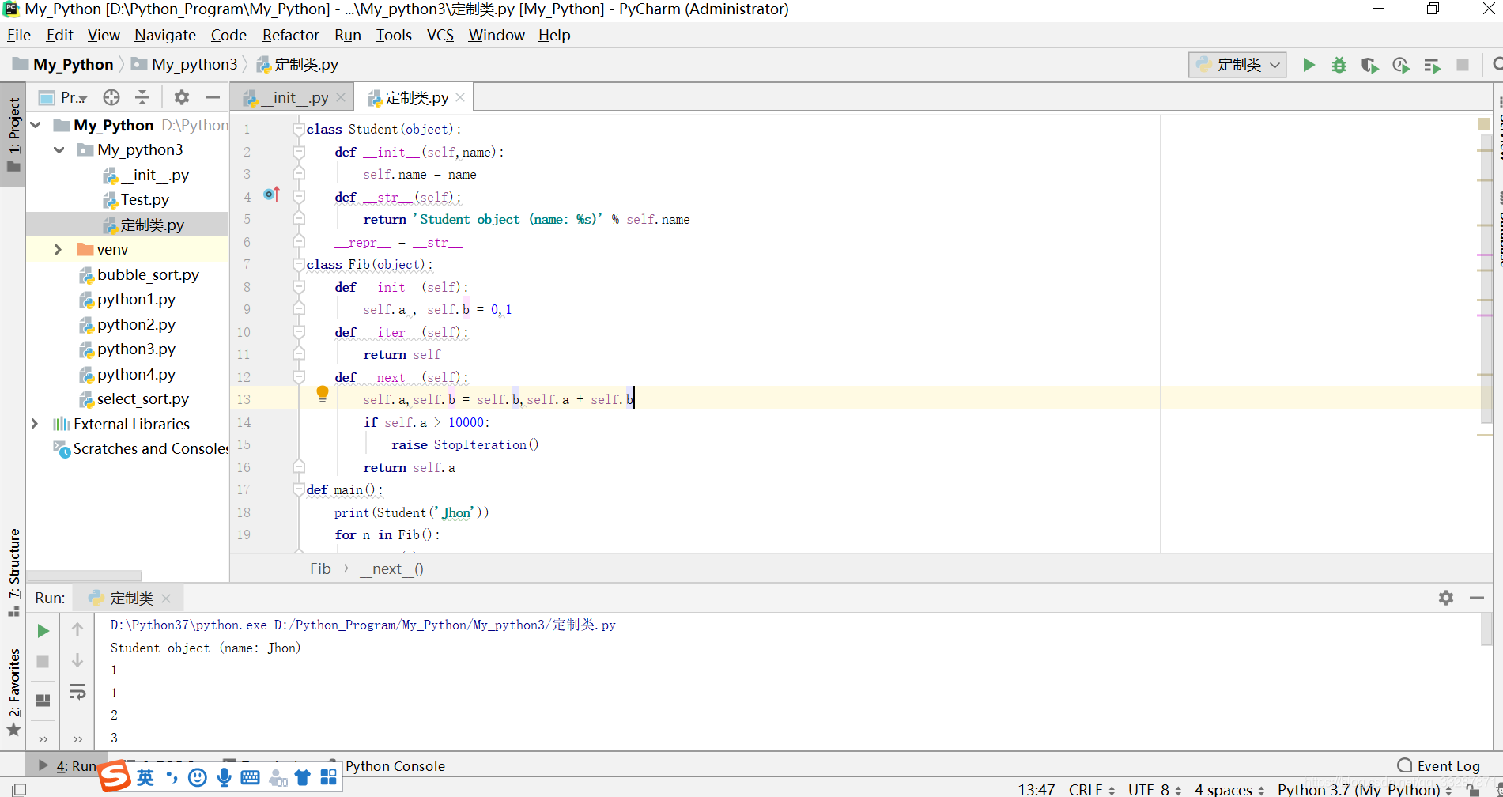This screenshot has width=1503, height=797.
Task: Toggle the 2: Favorites side tab
Action: 13,692
